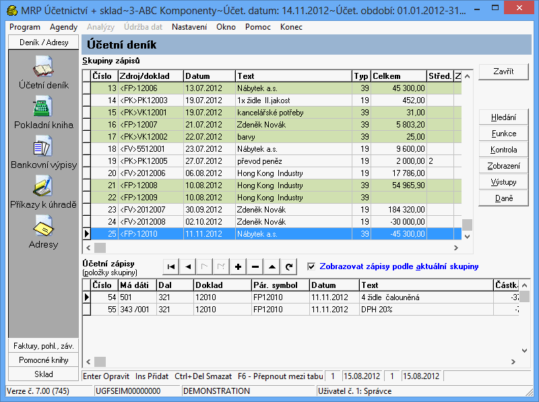This screenshot has width=539, height=402.
Task: Click the upper table's vertical scrollbar down arrow
Action: (467, 235)
